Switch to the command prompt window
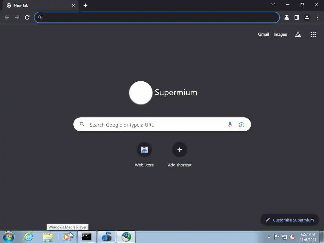The height and width of the screenshot is (243, 324). point(87,237)
